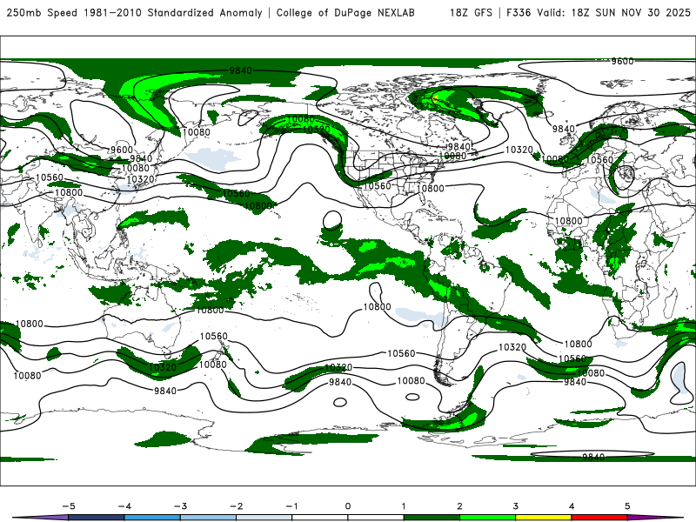Click the '9600' contour label on the Arctic contour
The image size is (696, 522).
(622, 61)
